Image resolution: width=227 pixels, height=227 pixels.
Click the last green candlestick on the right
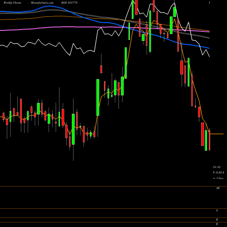(206, 140)
